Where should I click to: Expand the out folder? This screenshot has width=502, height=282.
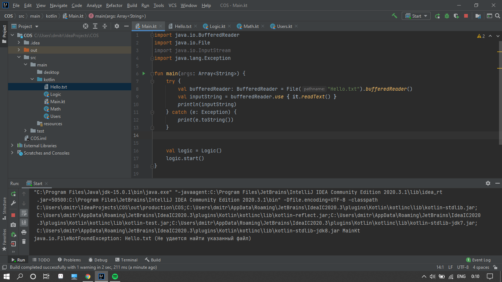click(x=19, y=50)
